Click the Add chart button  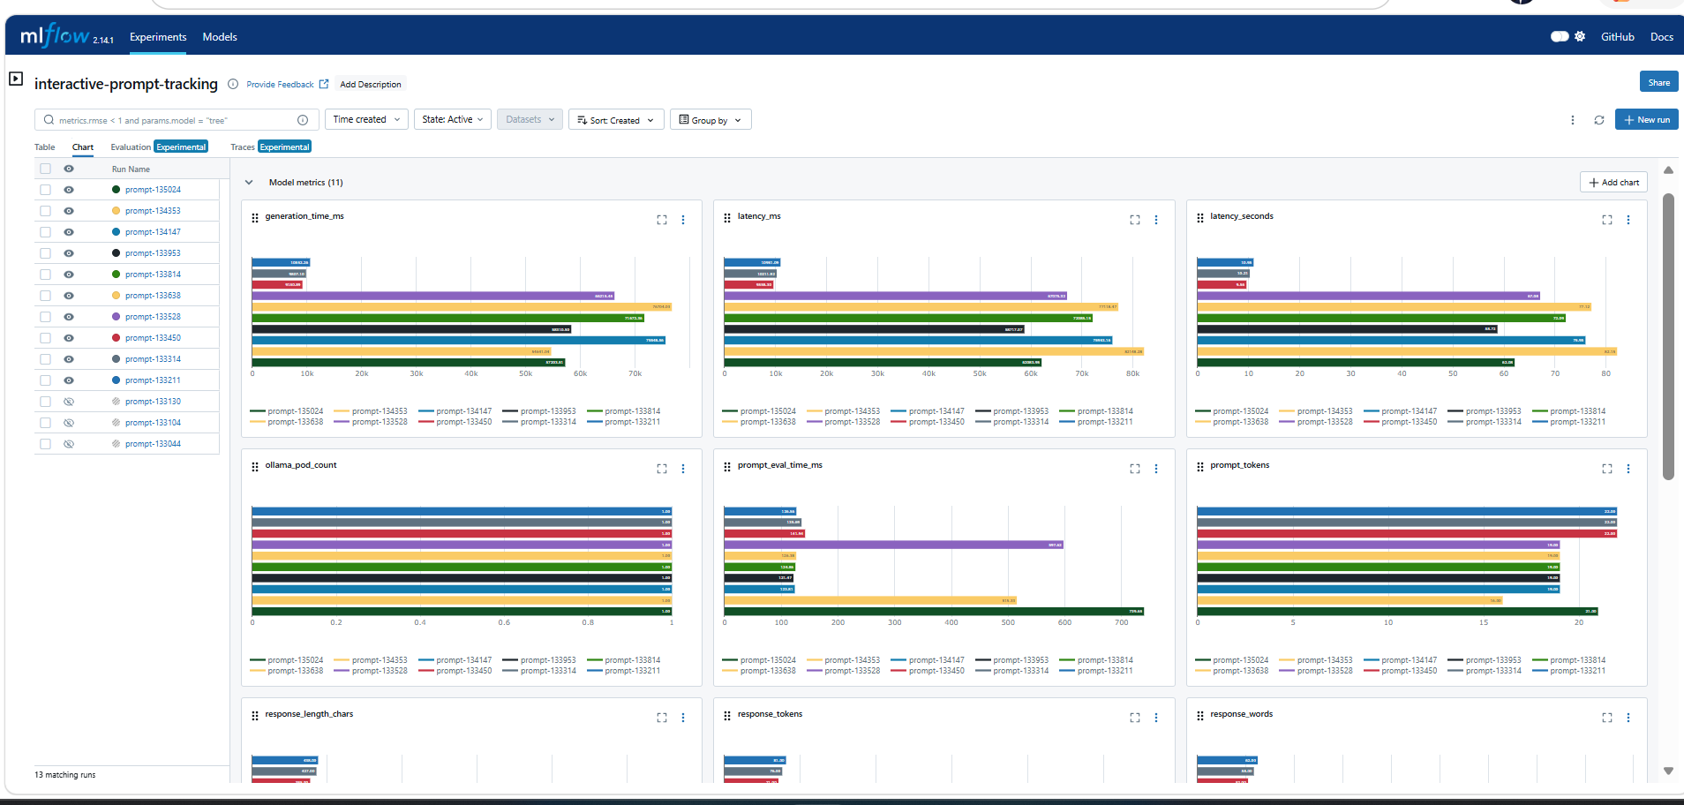click(1613, 182)
